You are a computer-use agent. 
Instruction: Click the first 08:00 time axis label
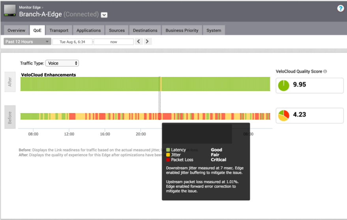[x=33, y=134]
